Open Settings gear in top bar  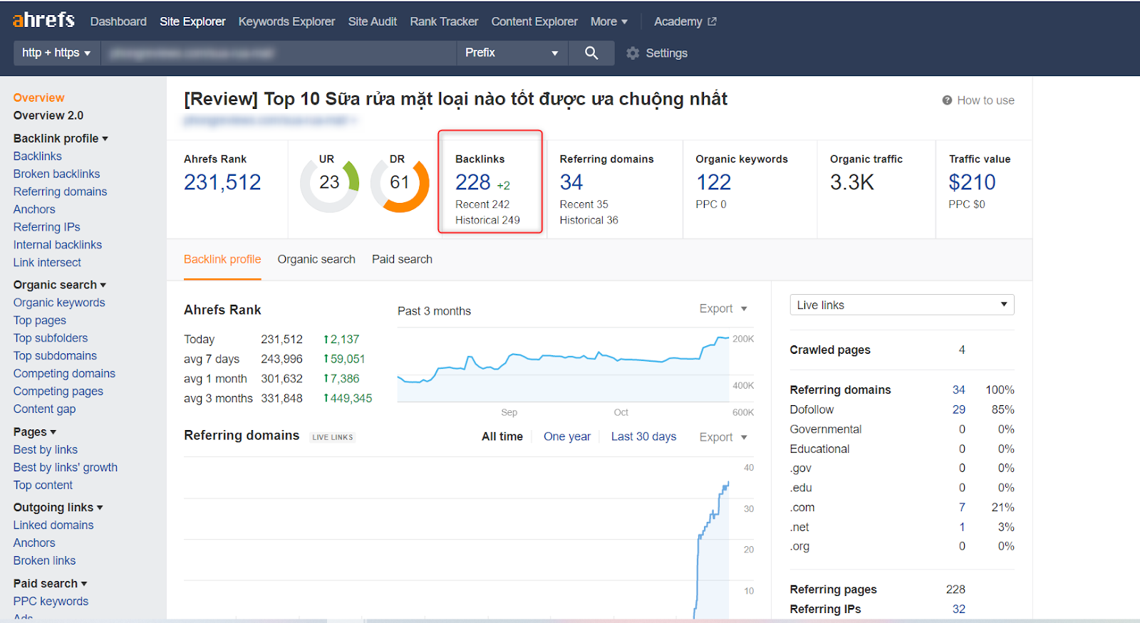coord(656,53)
